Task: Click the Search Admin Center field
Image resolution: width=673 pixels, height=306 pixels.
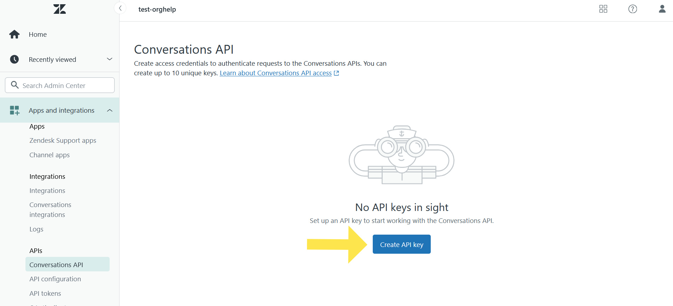Action: click(60, 86)
